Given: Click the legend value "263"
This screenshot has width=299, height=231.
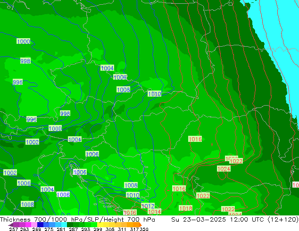Looking at the screenshot, I should (x=25, y=229).
